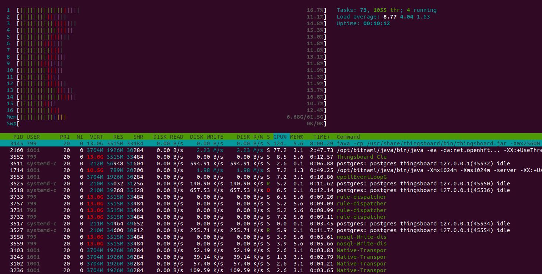This screenshot has width=542, height=274.
Task: Click the TIME+ column header
Action: pyautogui.click(x=321, y=137)
